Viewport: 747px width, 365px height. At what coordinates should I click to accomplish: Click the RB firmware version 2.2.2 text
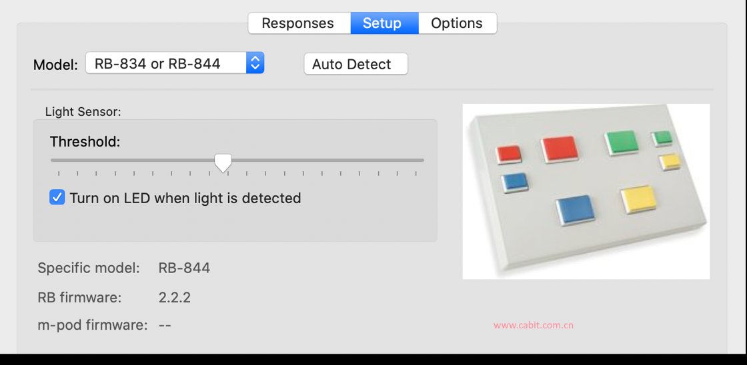[174, 298]
